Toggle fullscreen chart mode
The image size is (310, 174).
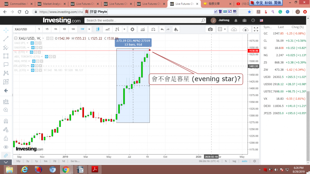click(x=256, y=29)
